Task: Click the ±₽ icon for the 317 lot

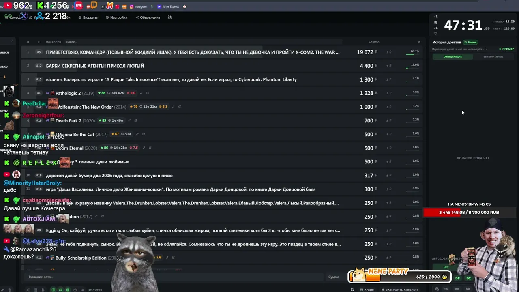Action: [389, 176]
